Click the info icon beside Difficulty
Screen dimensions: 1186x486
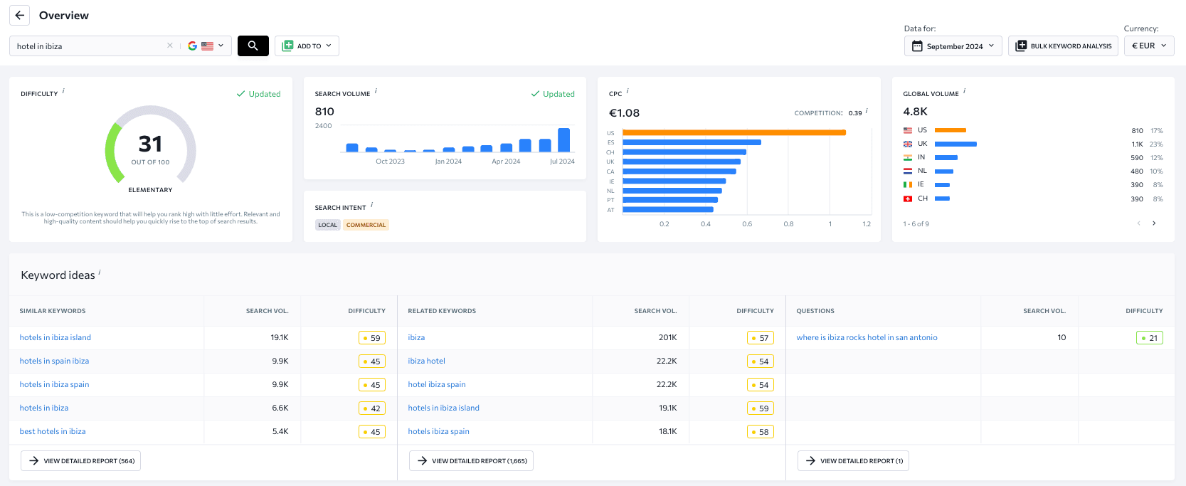(x=63, y=91)
